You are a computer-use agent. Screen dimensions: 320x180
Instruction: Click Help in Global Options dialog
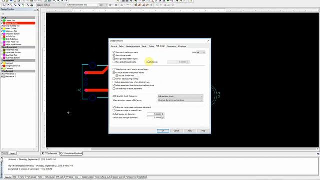(x=203, y=131)
